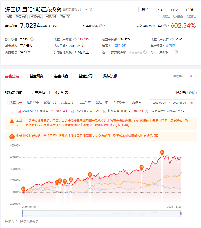Toggle 超额收益(几何) series checkbox
This screenshot has width=201, height=228.
[105, 111]
